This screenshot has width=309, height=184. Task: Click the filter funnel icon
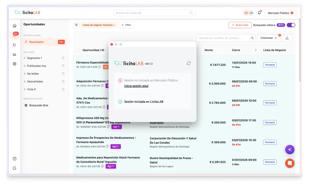tap(76, 25)
